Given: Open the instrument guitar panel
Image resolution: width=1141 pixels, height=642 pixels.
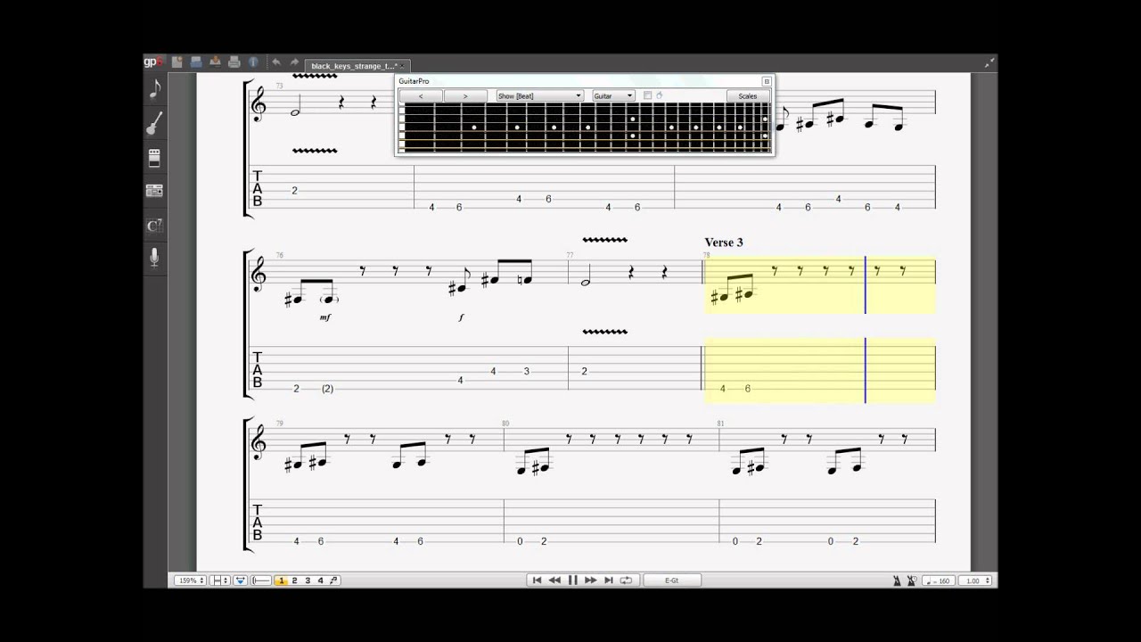Looking at the screenshot, I should coord(155,124).
